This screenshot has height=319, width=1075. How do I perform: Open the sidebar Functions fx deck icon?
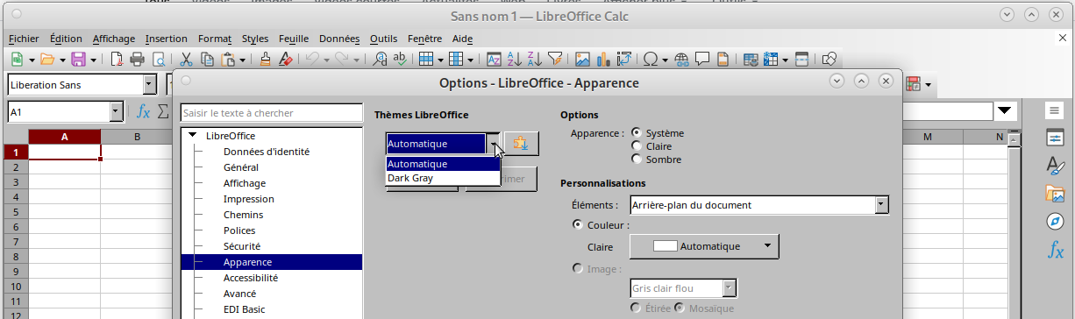1055,251
